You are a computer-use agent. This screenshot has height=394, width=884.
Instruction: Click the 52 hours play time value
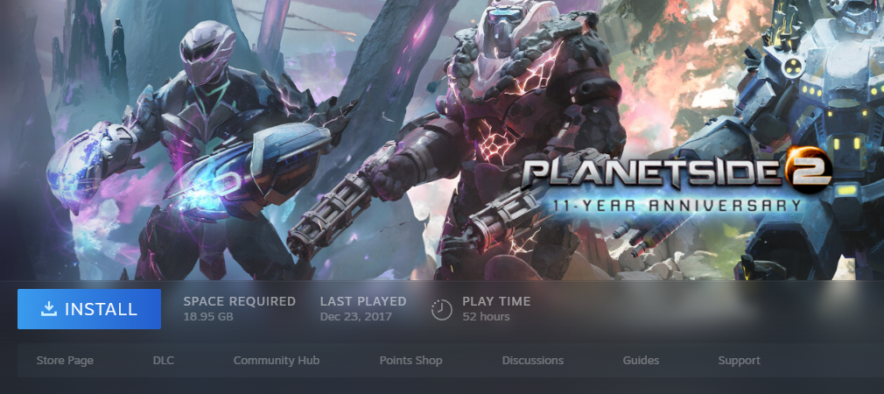point(486,317)
